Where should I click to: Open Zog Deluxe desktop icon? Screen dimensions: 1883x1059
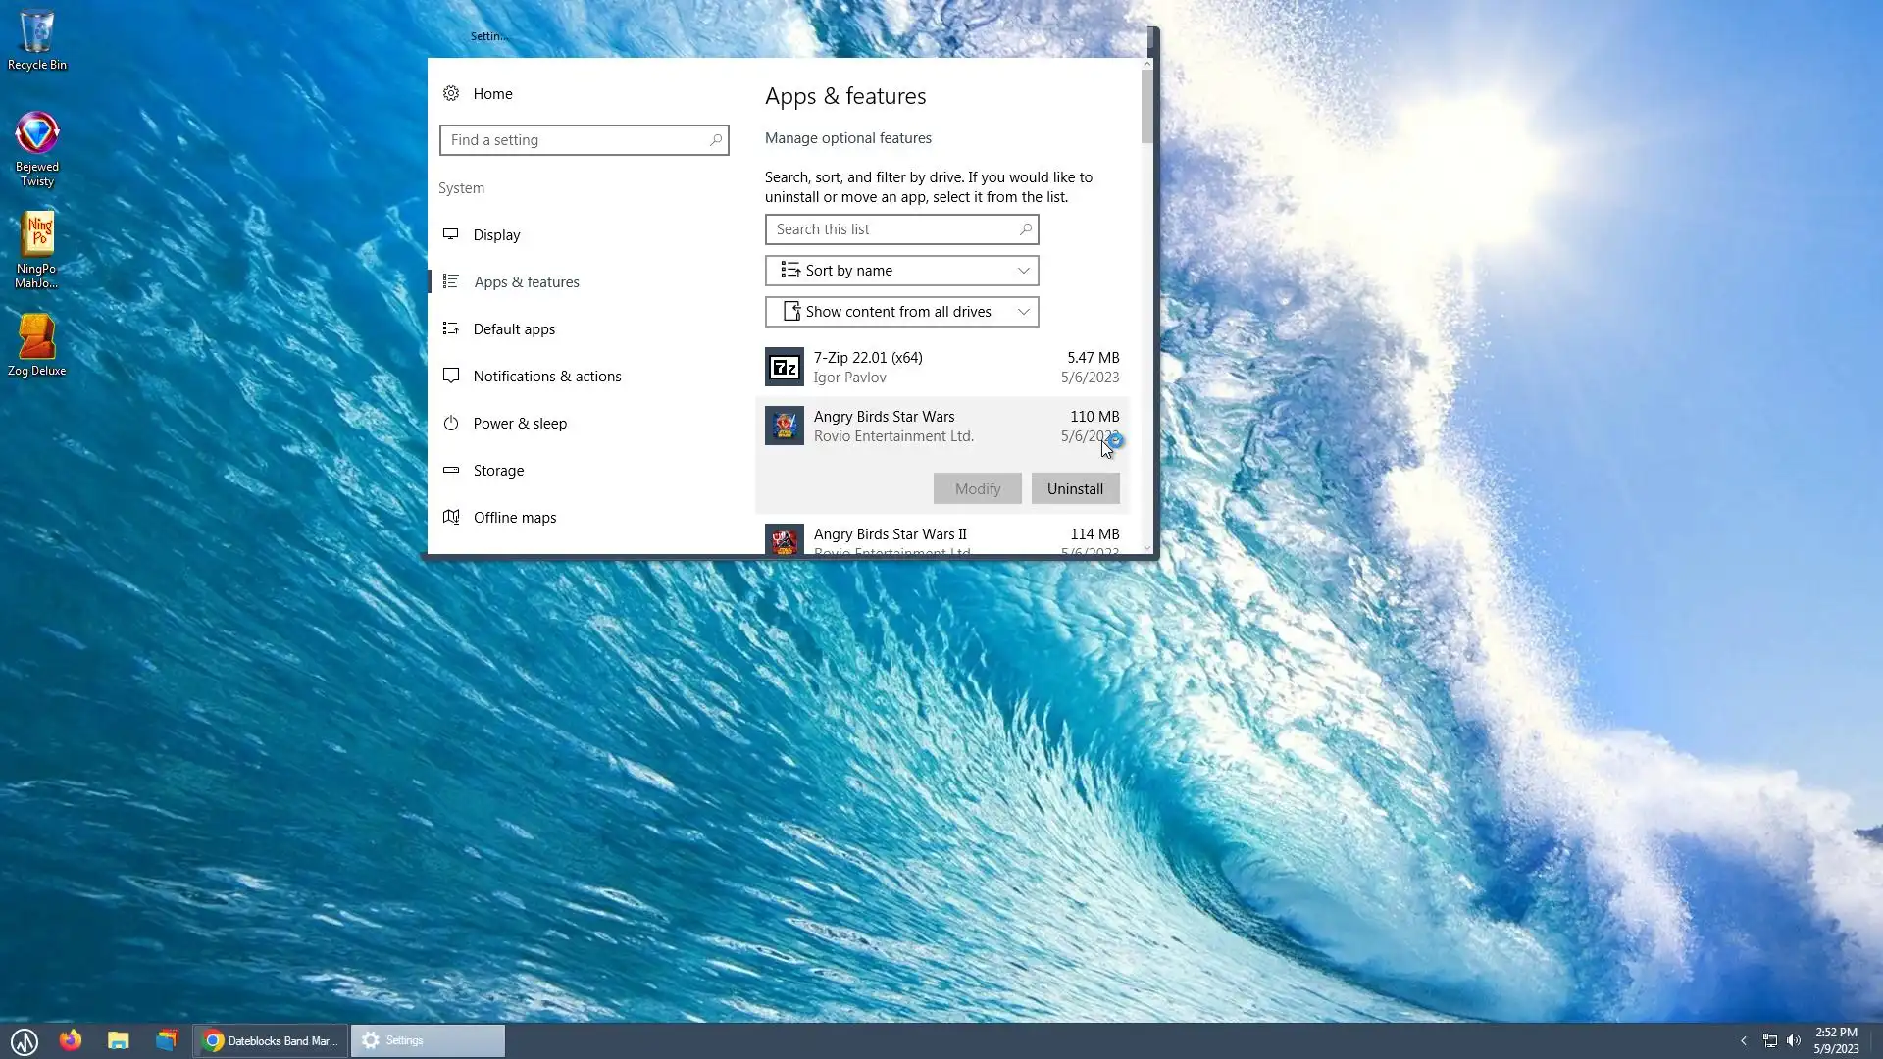[36, 338]
